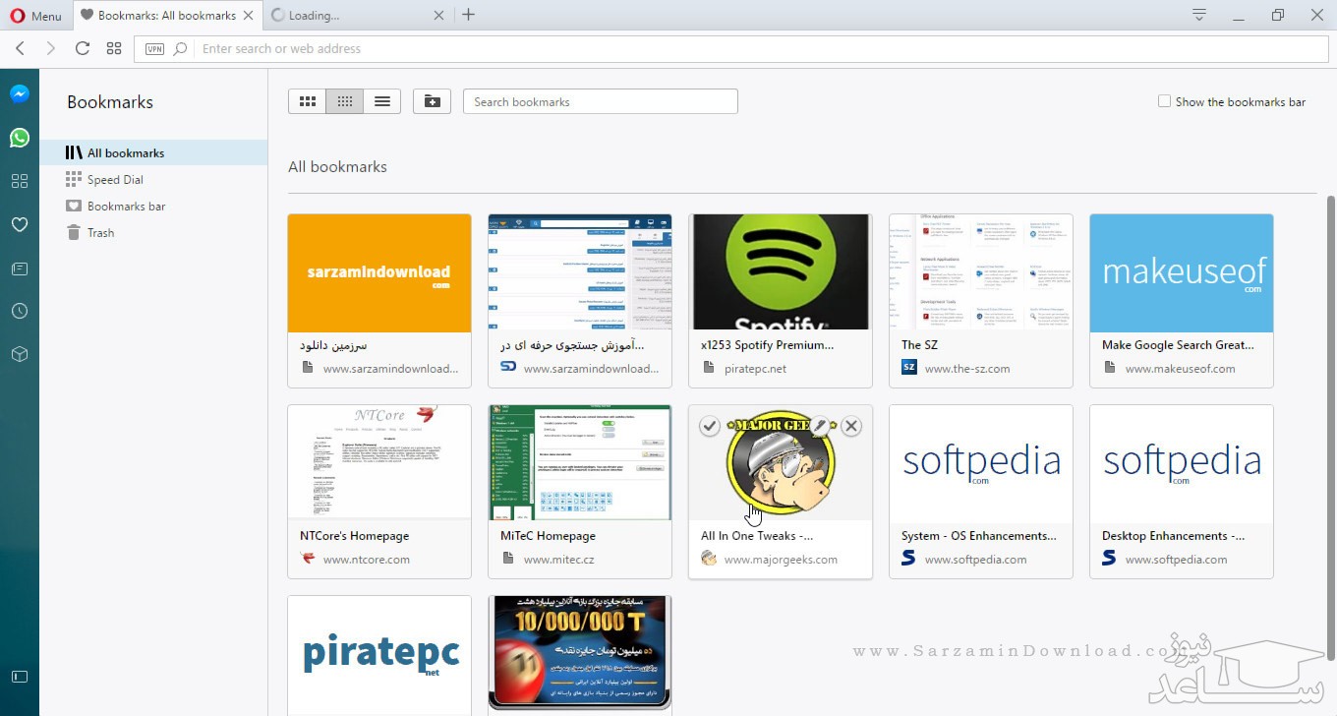Go back with the back arrow
The image size is (1337, 716).
point(20,48)
